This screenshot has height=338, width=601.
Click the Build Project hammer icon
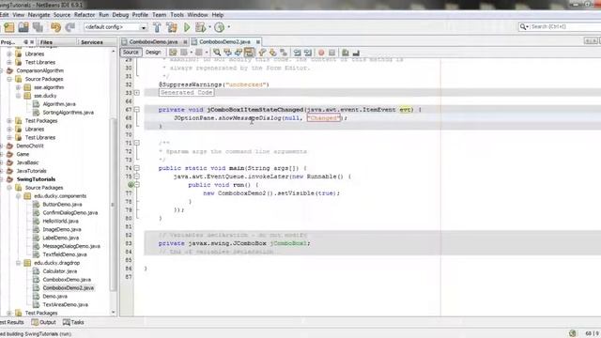click(x=157, y=27)
